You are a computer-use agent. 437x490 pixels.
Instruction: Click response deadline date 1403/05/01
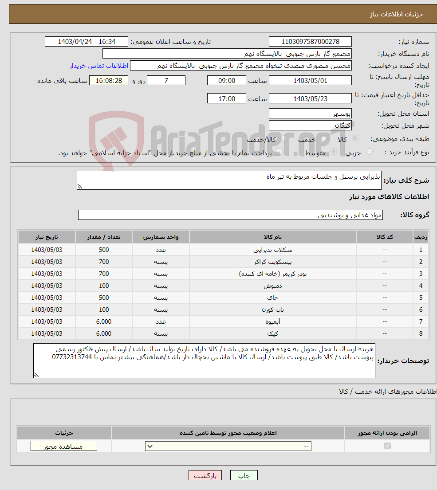coord(310,81)
